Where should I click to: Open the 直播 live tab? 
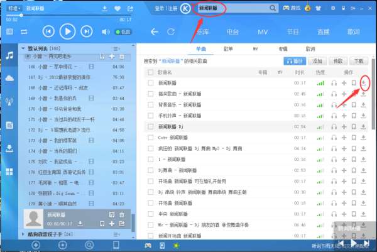pos(323,32)
